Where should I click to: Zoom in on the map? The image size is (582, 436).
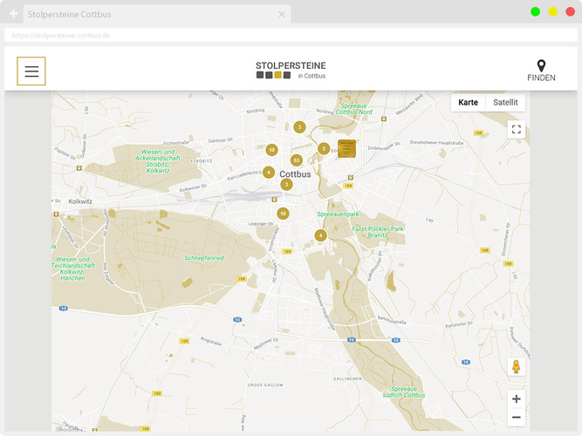516,399
